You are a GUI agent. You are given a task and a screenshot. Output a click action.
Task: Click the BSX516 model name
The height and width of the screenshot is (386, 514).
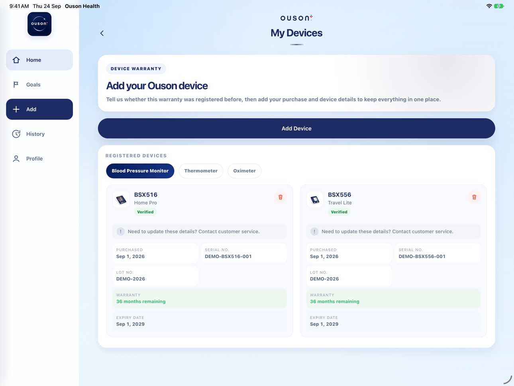point(146,195)
